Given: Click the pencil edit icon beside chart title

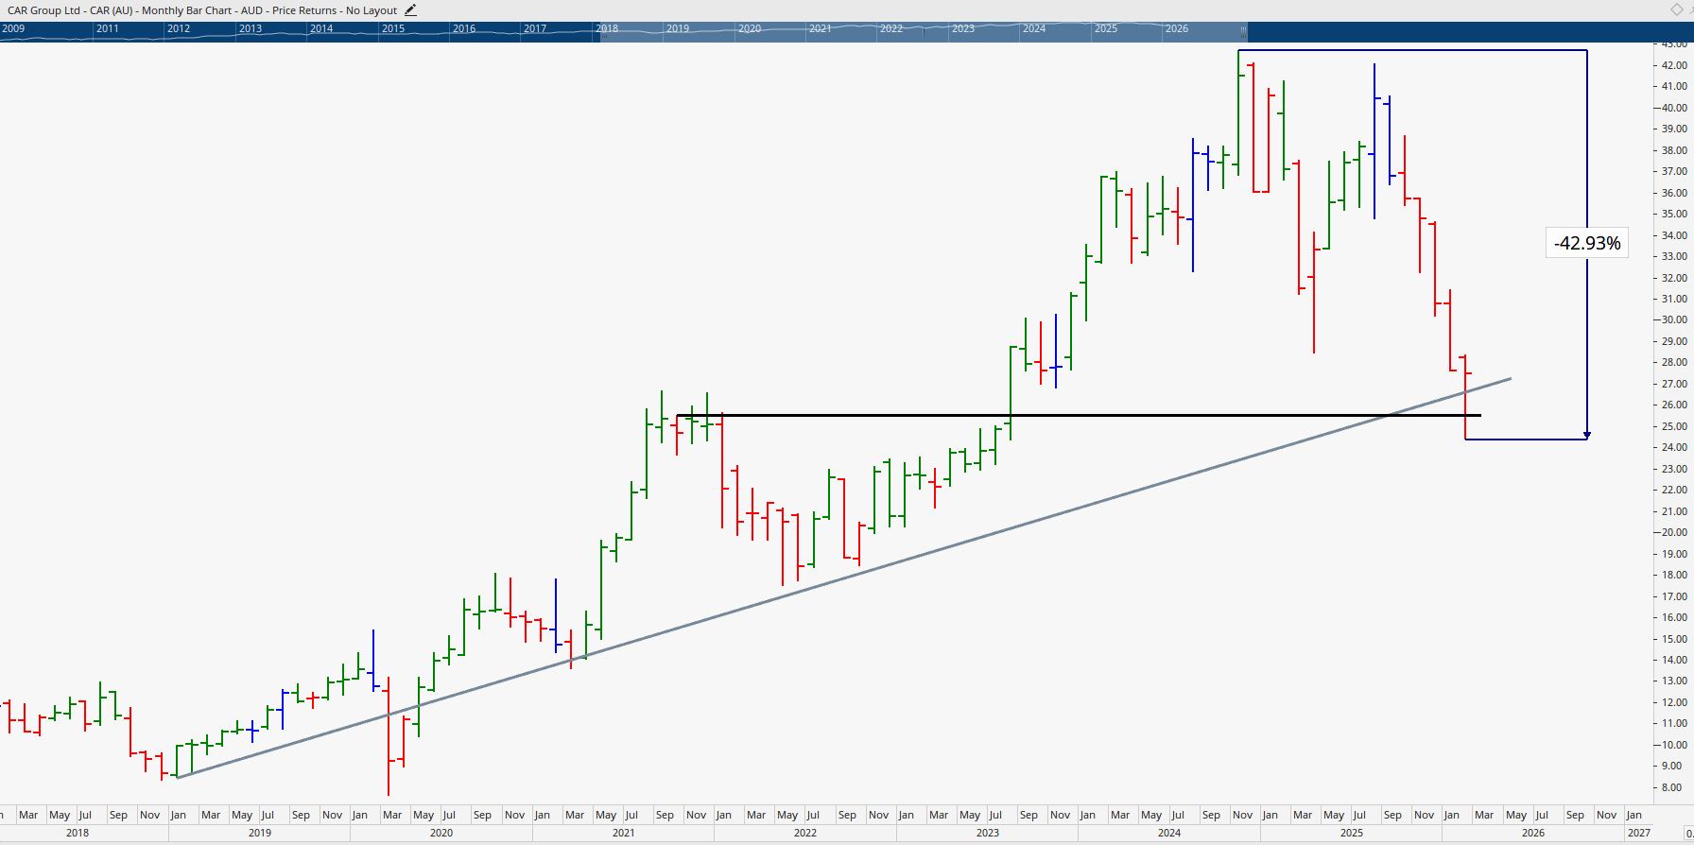Looking at the screenshot, I should coord(410,10).
